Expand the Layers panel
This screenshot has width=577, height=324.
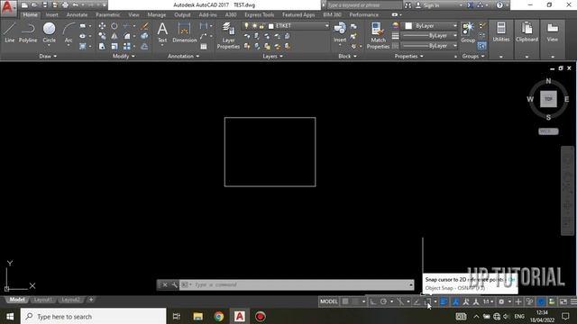tap(272, 56)
